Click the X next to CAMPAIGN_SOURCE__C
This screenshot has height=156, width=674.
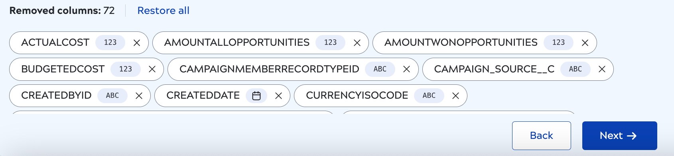click(x=602, y=69)
